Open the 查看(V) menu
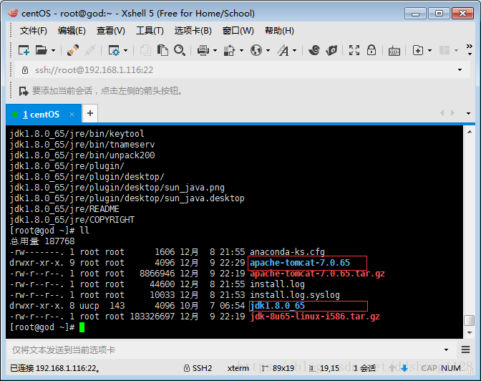Viewport: 481px width, 381px height. tap(111, 31)
